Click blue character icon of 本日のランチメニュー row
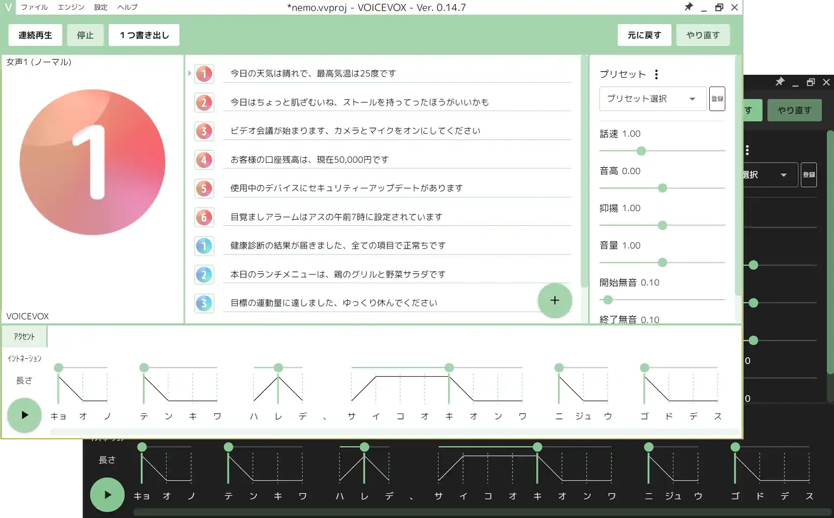The width and height of the screenshot is (834, 518). point(204,274)
